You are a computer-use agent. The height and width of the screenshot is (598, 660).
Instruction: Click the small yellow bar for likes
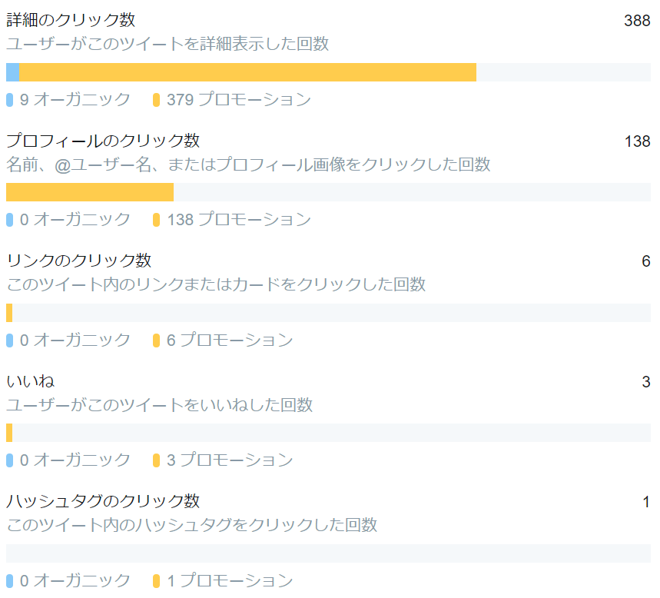click(x=9, y=433)
